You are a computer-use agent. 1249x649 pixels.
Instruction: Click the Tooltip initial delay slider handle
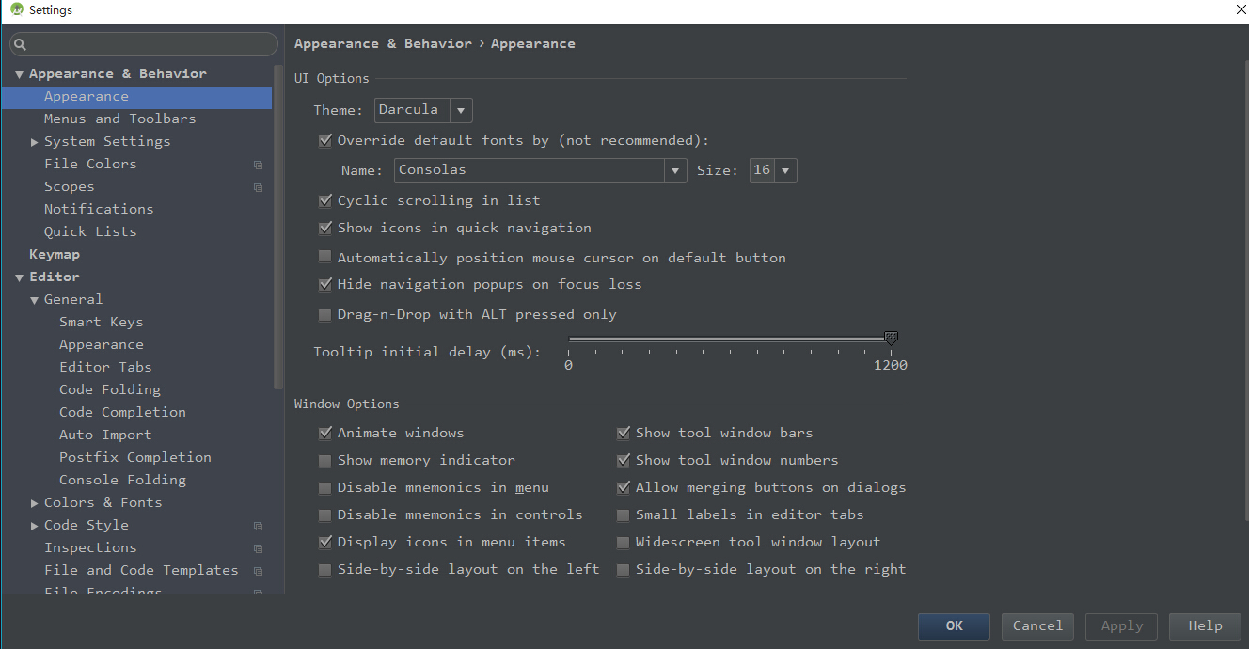(891, 339)
